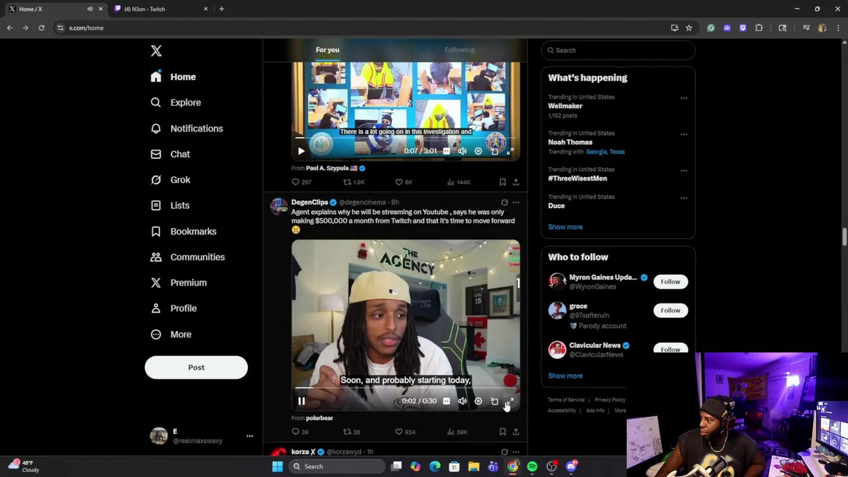Open Lists in the sidebar
Screen dimensions: 848x477
click(x=170, y=205)
